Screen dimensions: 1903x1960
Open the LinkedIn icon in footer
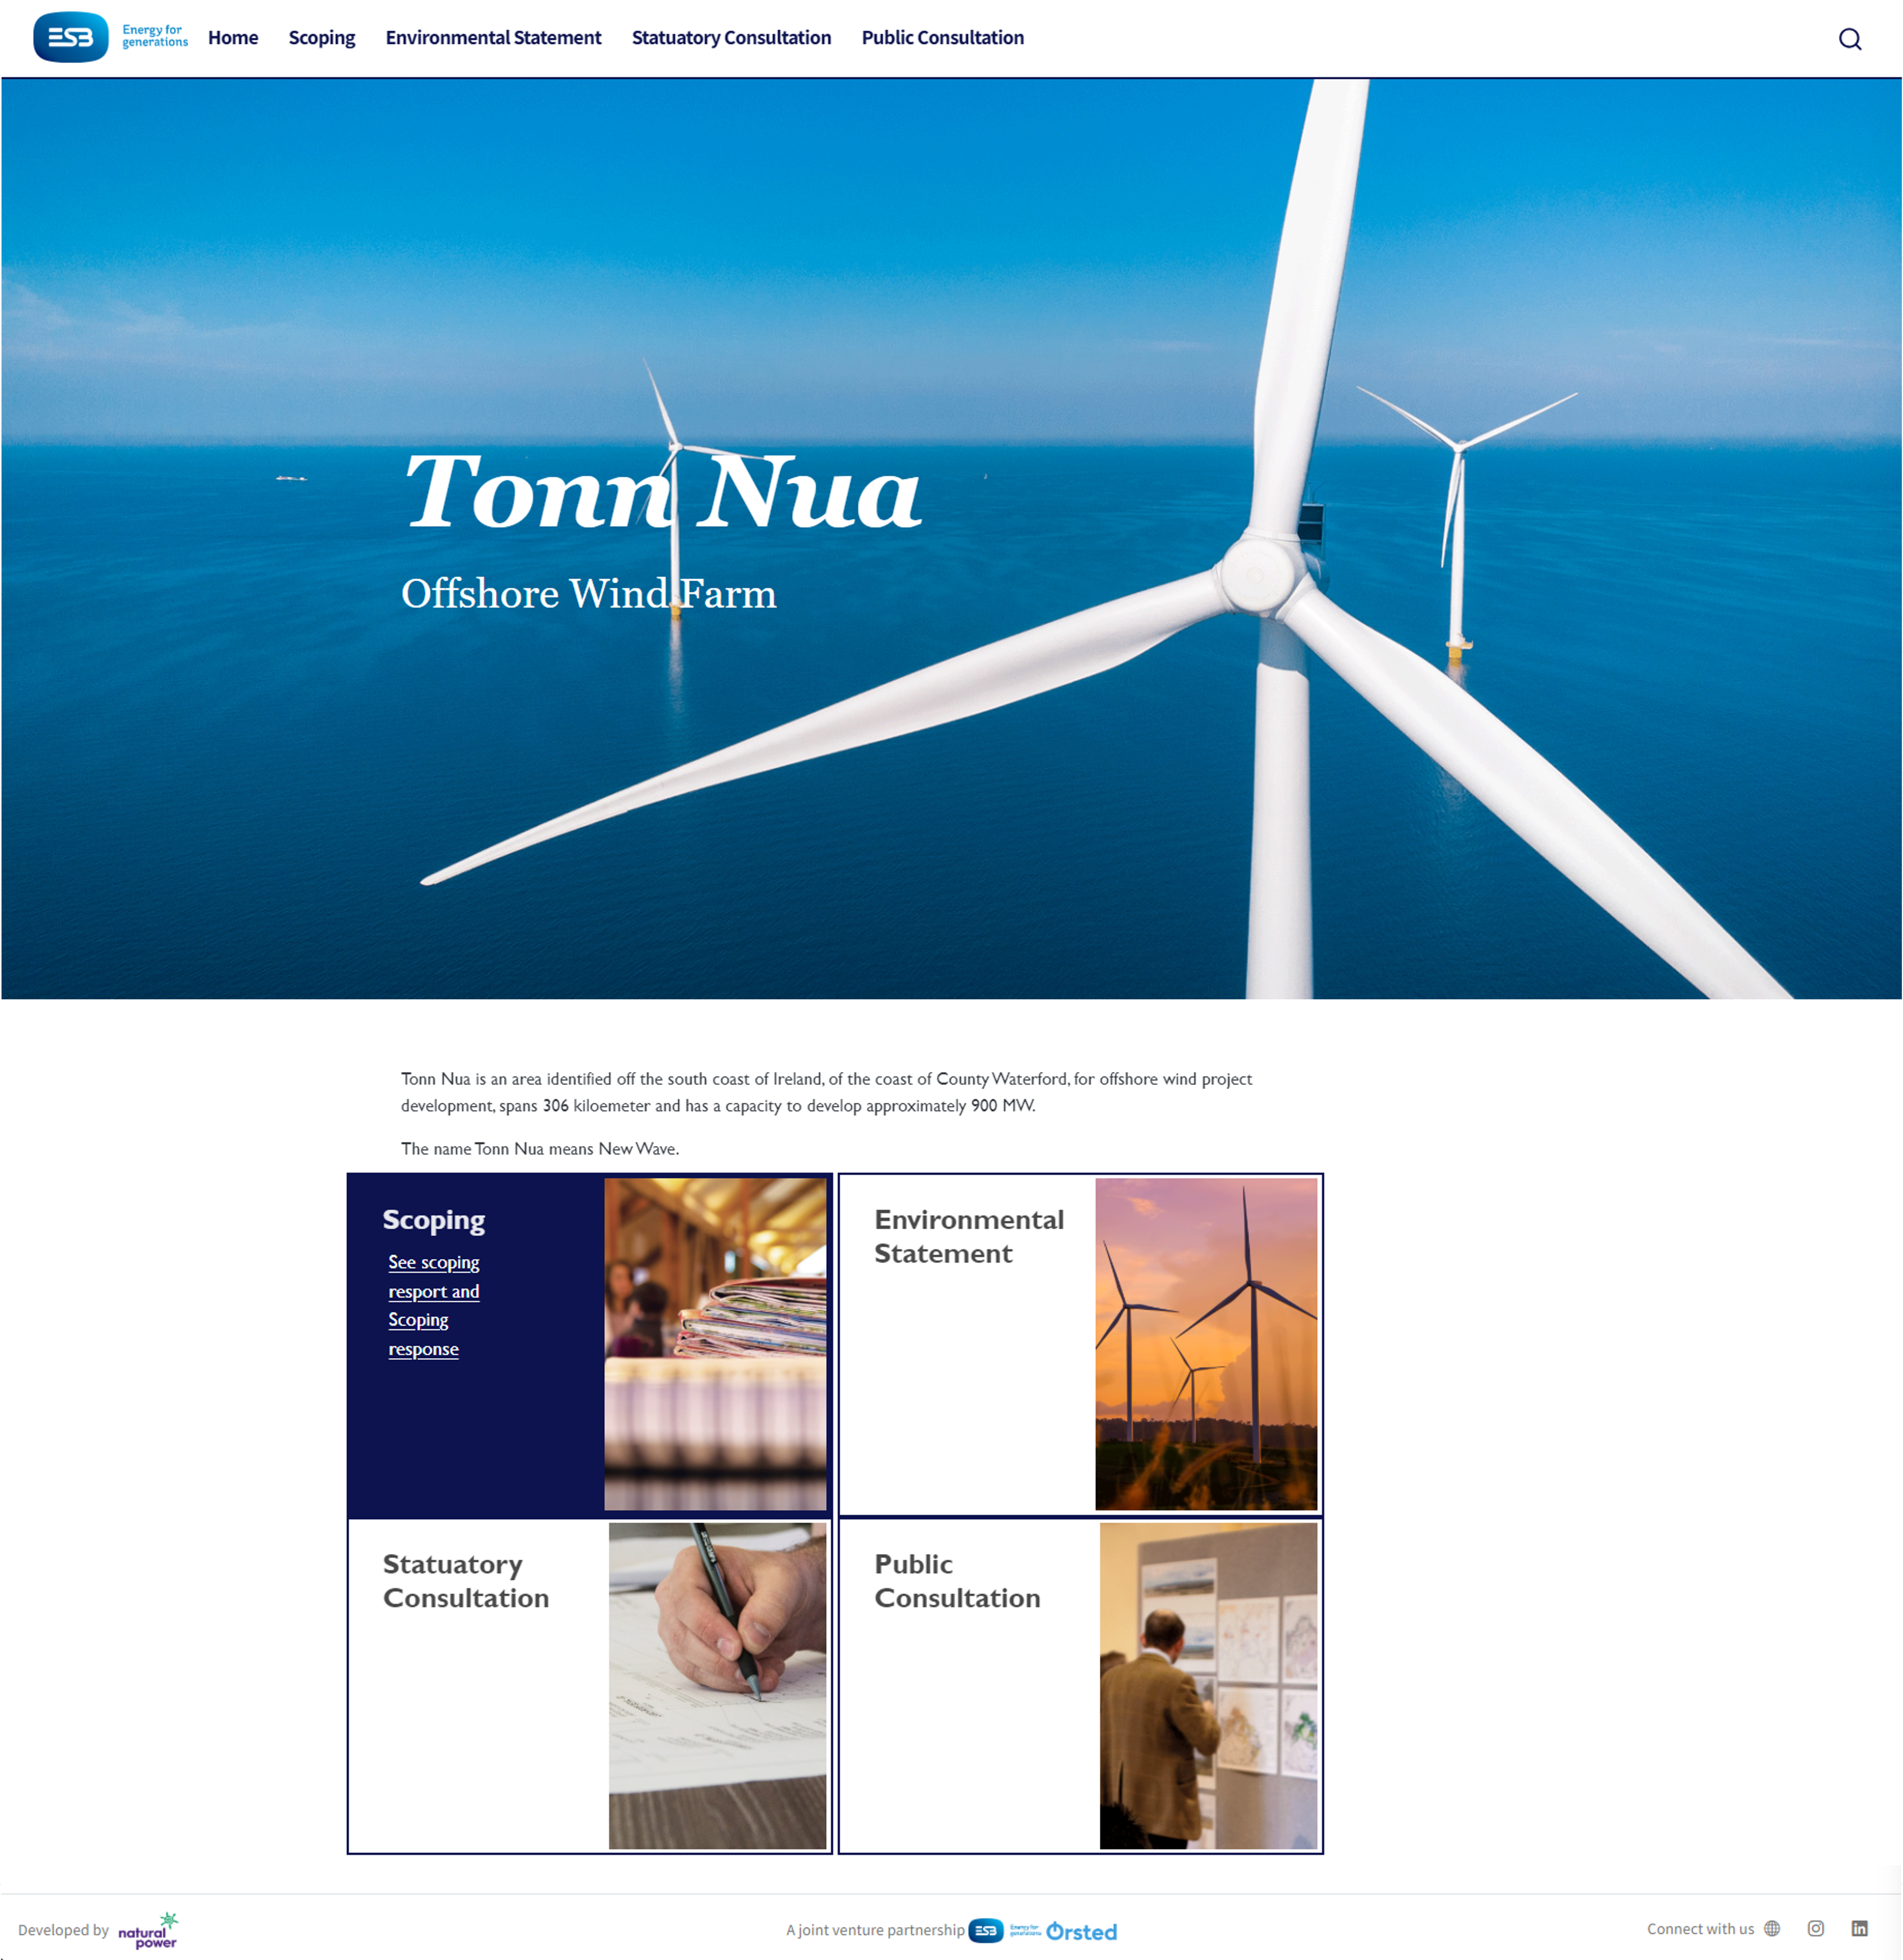point(1859,1928)
